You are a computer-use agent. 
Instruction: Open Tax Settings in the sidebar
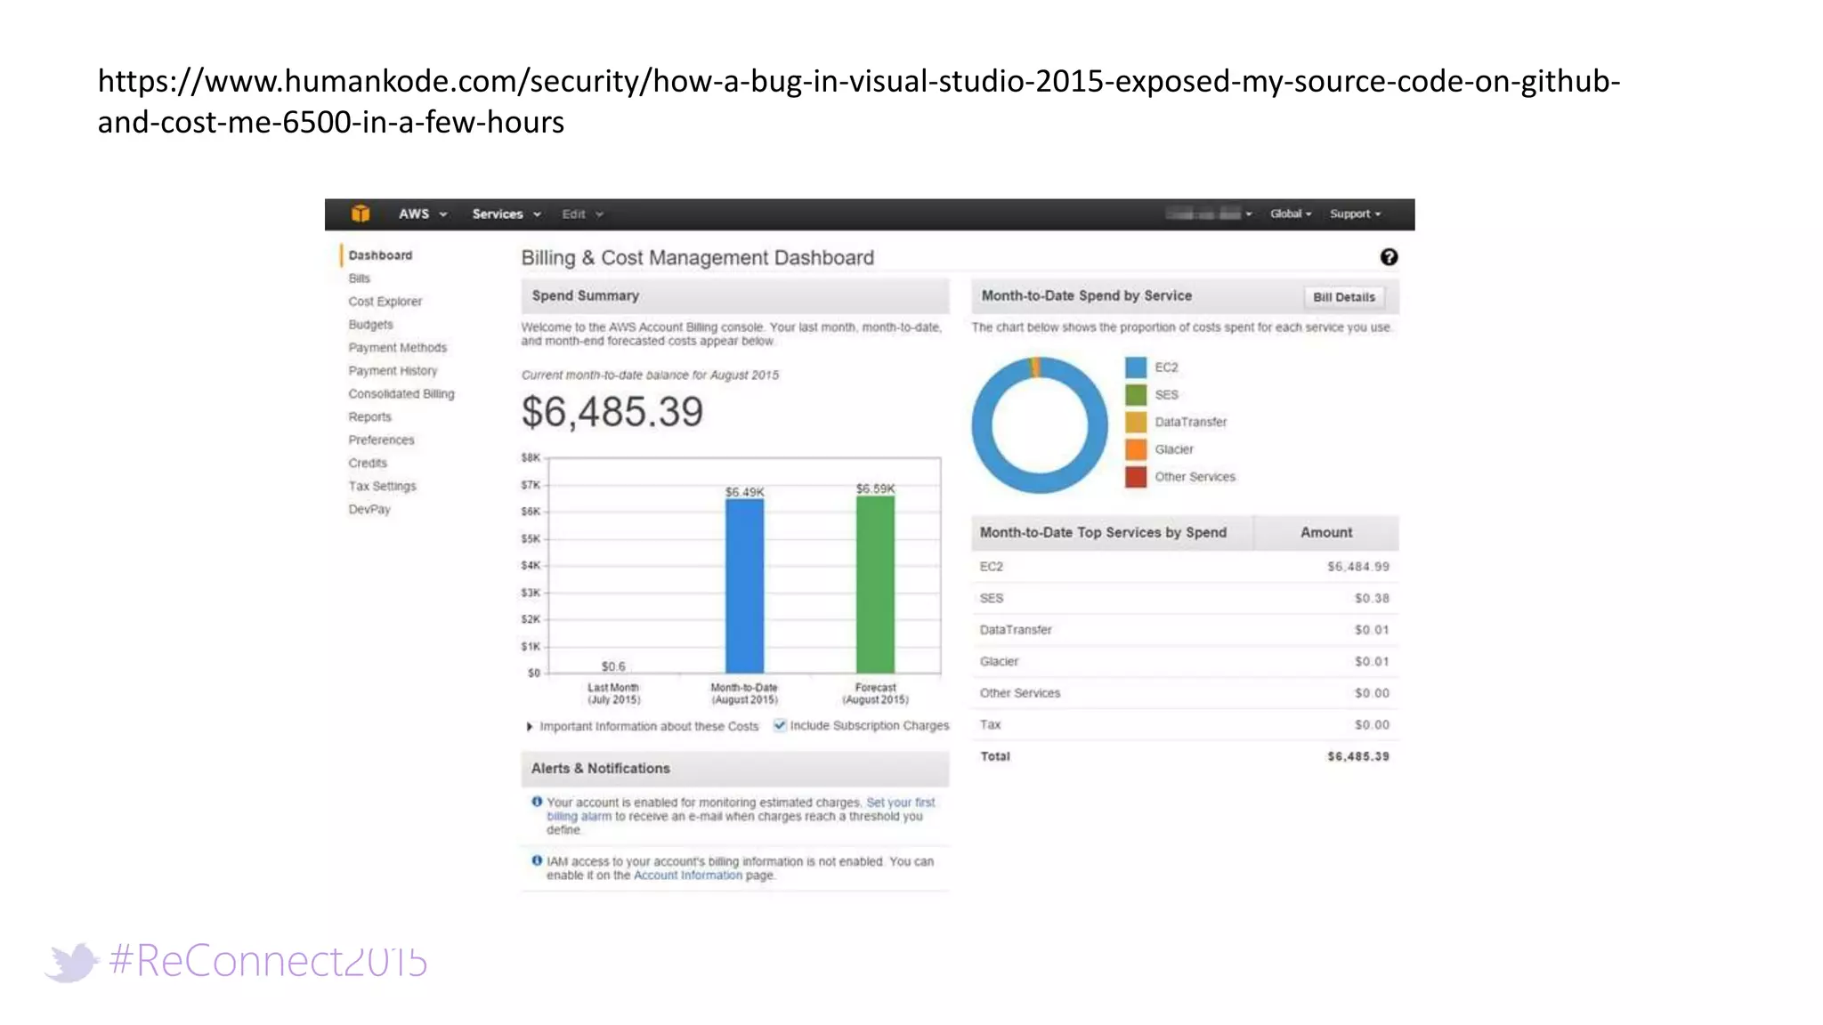tap(382, 487)
